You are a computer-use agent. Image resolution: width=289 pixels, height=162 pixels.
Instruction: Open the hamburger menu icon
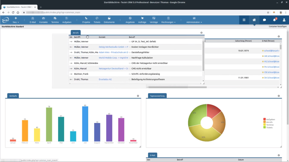(244, 20)
